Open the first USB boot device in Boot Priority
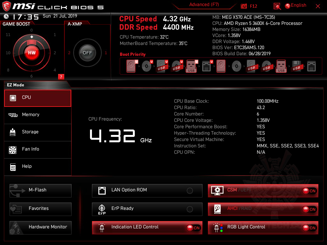Viewport: 327px width, 245px height. coord(162,66)
